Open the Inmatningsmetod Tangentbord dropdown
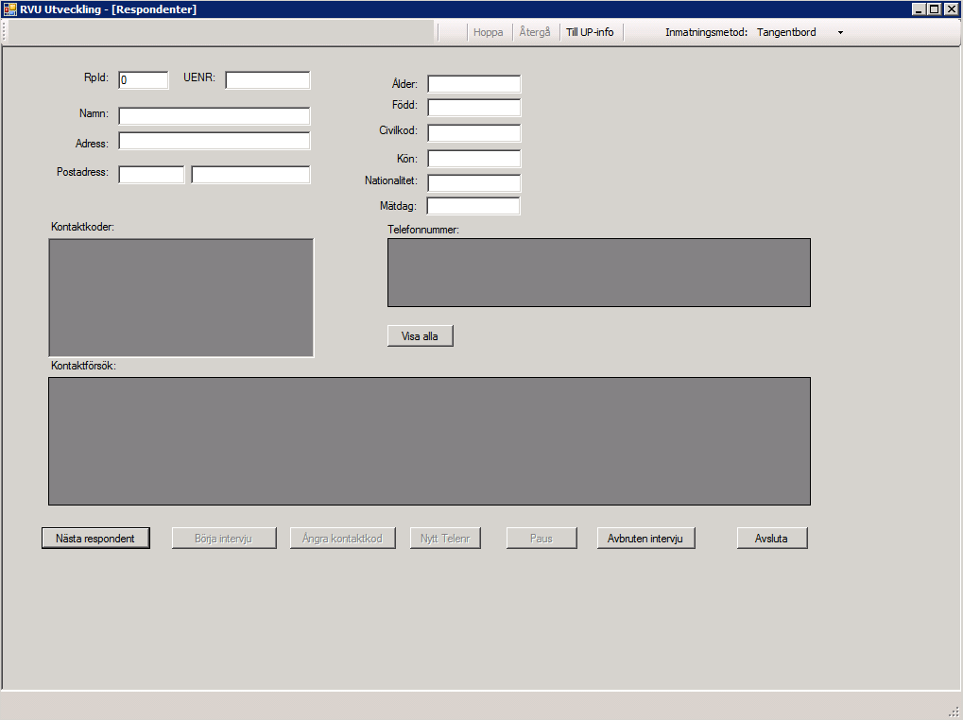Viewport: 963px width, 720px height. tap(800, 32)
